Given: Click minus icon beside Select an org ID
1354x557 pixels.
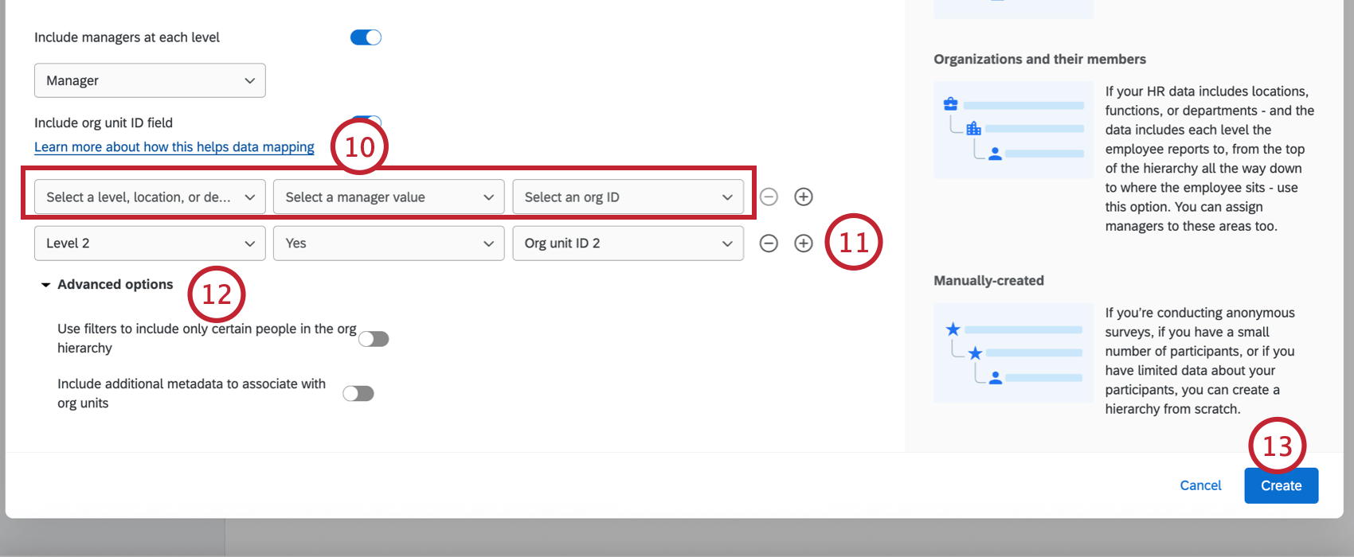Looking at the screenshot, I should tap(769, 197).
